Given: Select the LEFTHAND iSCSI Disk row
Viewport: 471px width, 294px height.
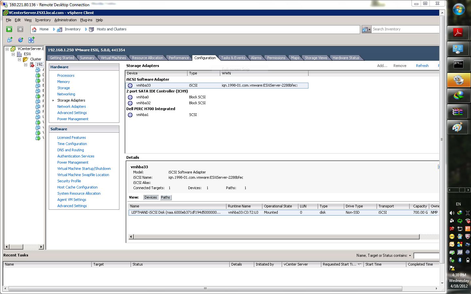Looking at the screenshot, I should (284, 212).
